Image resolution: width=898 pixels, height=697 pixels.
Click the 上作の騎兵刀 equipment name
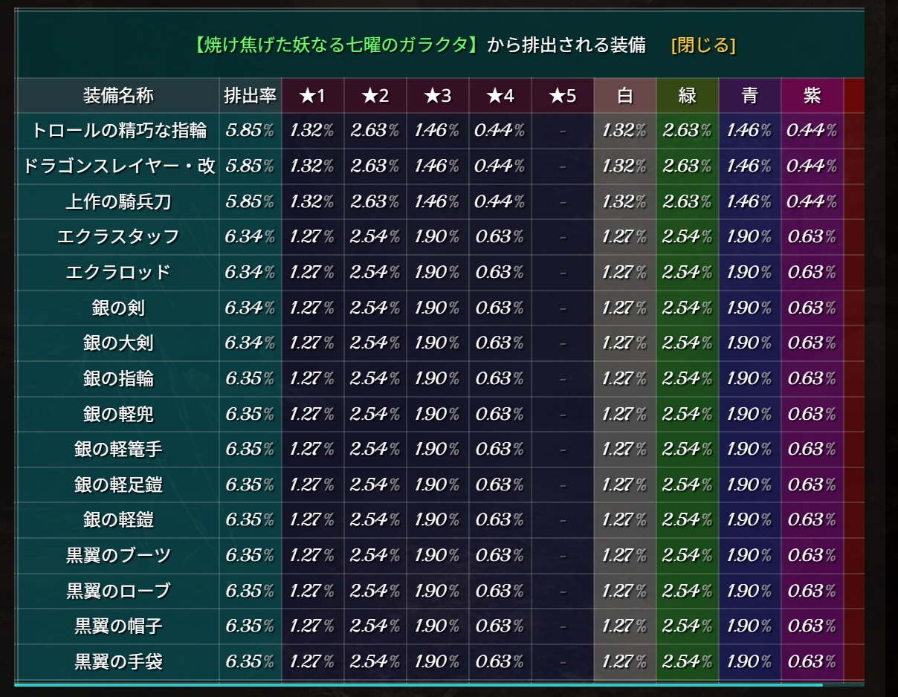coord(118,201)
